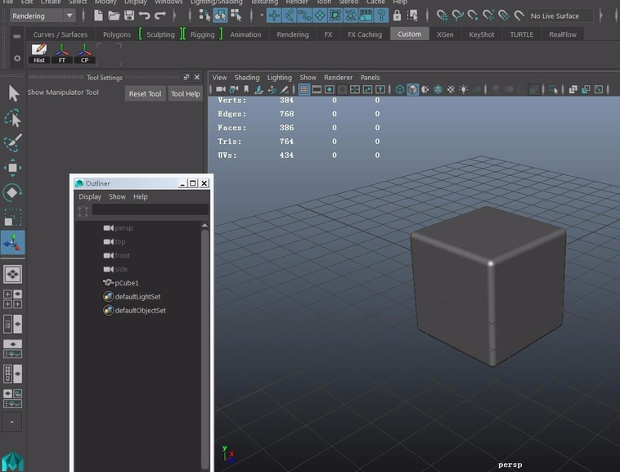This screenshot has width=620, height=472.
Task: Open the shelf settings gear menu
Action: [17, 58]
